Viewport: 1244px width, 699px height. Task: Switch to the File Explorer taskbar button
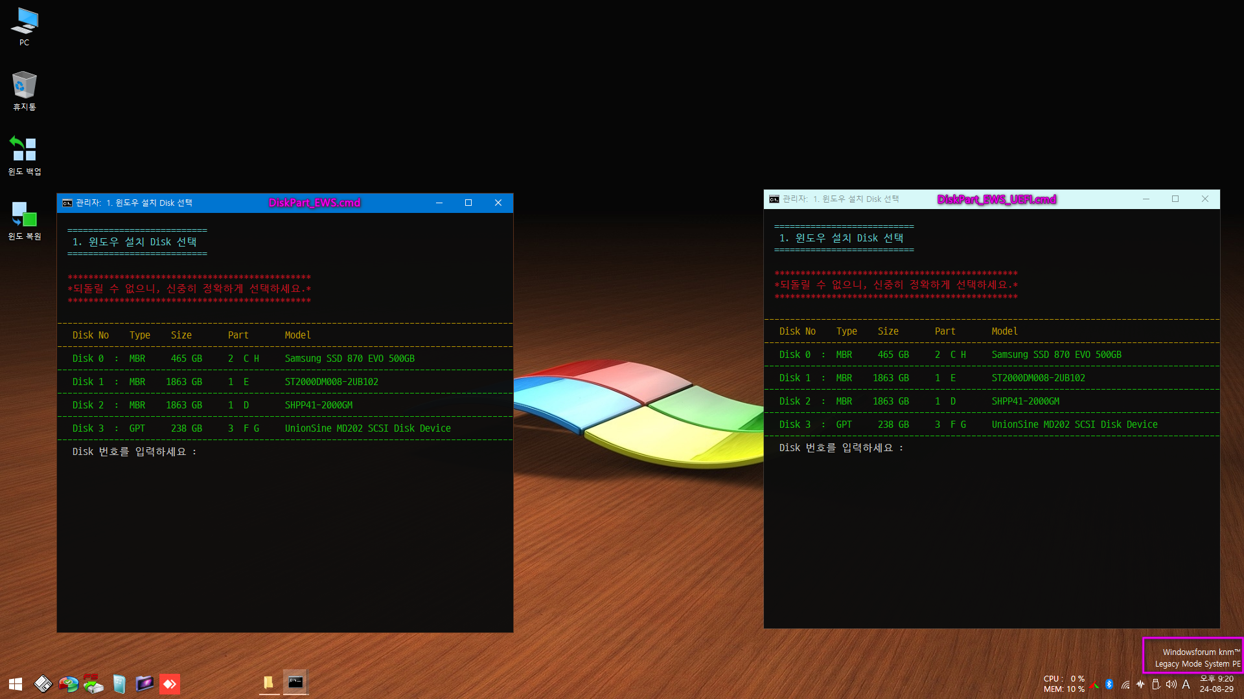(x=269, y=683)
